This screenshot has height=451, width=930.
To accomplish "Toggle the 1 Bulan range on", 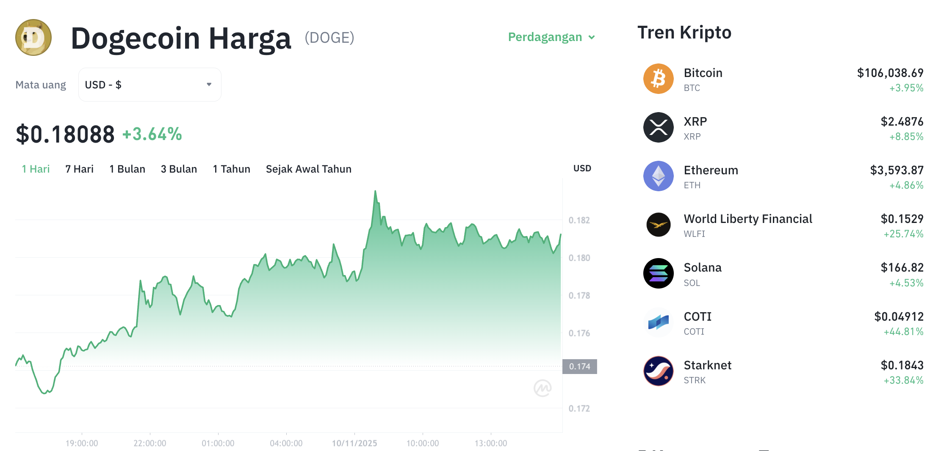I will click(127, 169).
